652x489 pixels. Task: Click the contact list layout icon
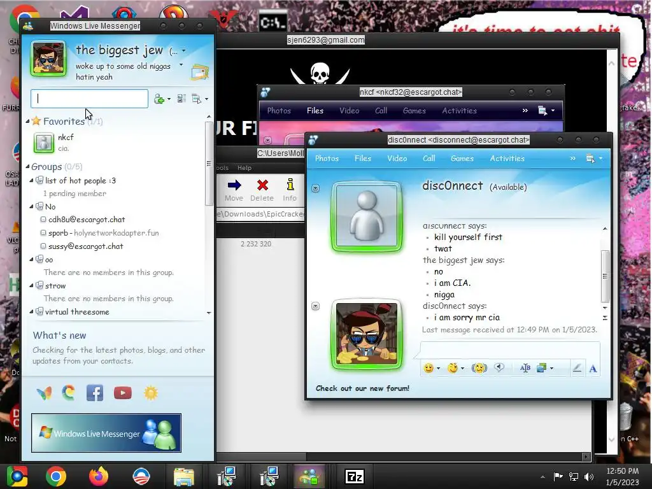click(x=181, y=99)
